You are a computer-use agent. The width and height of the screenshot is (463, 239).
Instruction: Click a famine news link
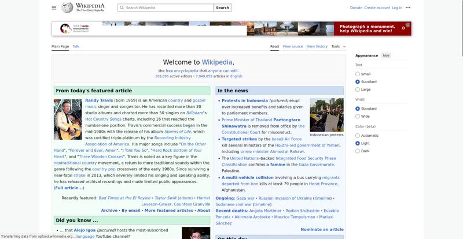click(276, 165)
